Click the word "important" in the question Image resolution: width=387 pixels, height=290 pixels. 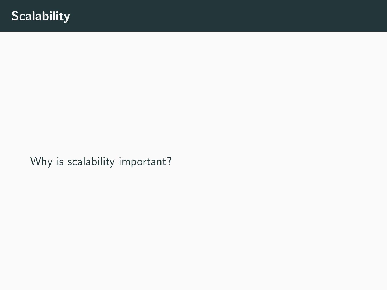coord(142,162)
